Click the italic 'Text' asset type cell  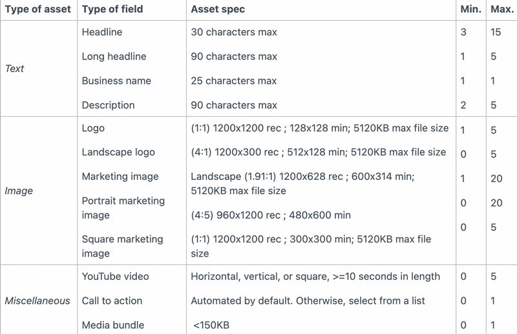[14, 68]
